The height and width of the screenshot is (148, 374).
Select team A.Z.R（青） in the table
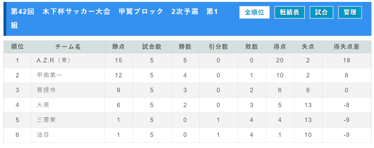54,60
